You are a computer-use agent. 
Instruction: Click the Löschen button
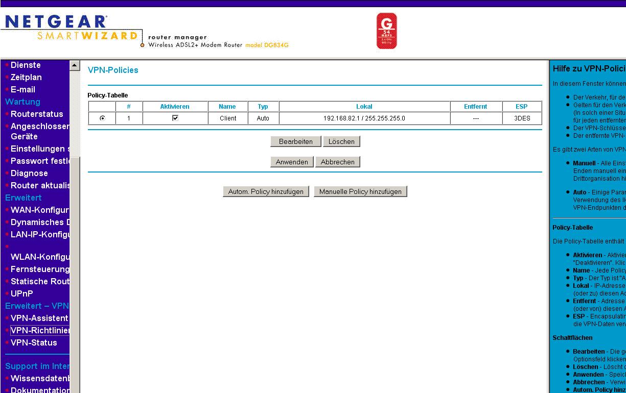coord(341,141)
